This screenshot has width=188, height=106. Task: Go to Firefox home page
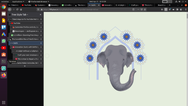click(x=21, y=9)
